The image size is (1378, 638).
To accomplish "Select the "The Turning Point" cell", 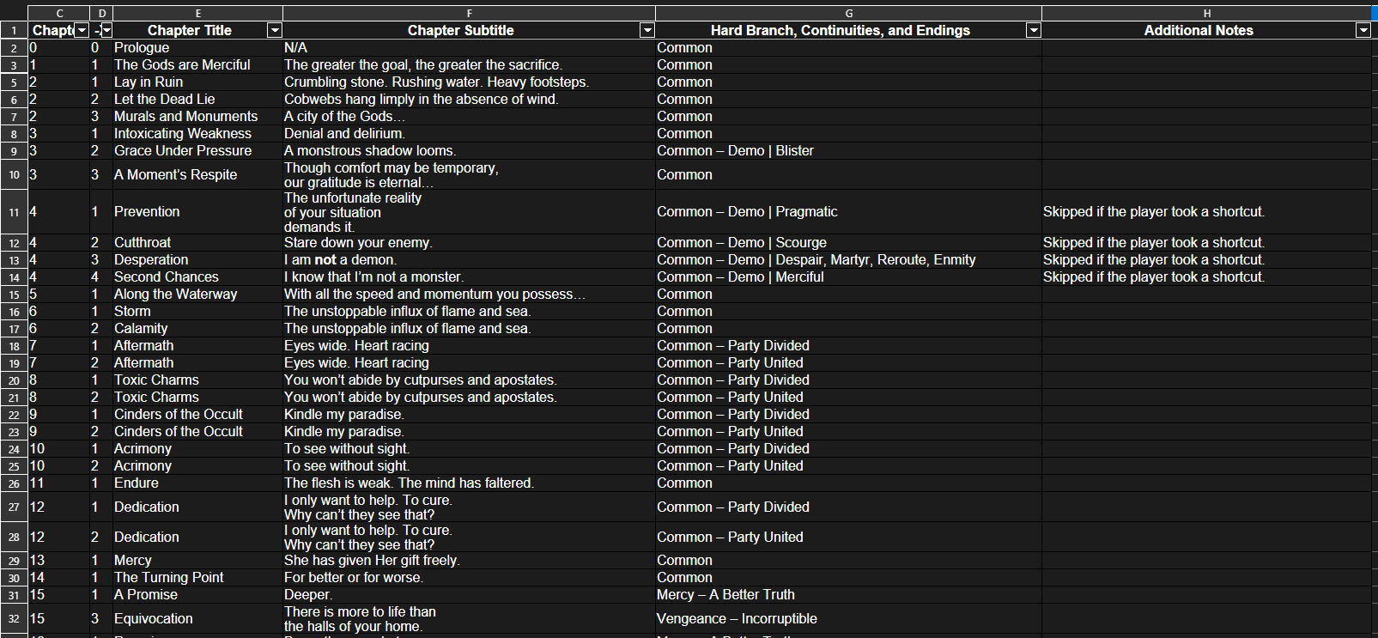I will (x=198, y=578).
